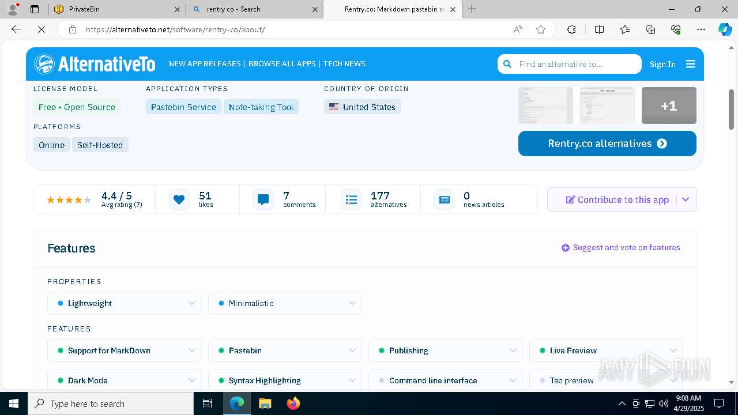Click the Read aloud icon in address bar

click(518, 29)
